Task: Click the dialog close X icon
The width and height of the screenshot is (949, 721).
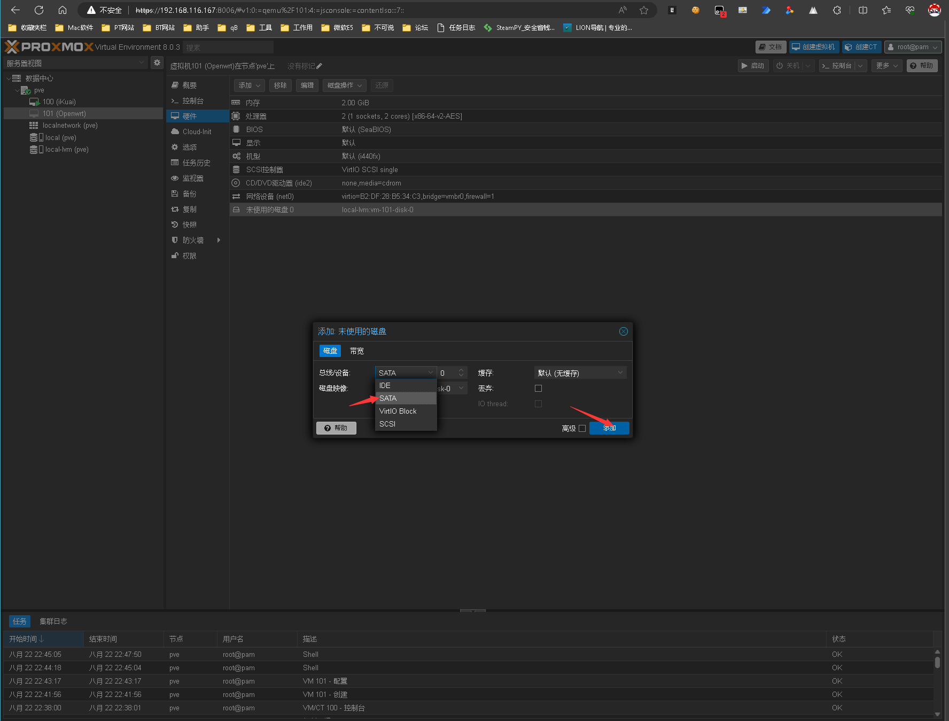Action: point(623,331)
